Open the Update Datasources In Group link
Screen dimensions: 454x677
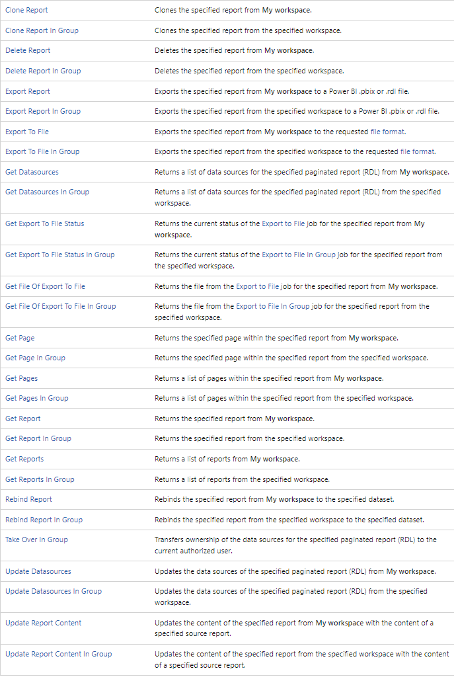click(x=54, y=591)
